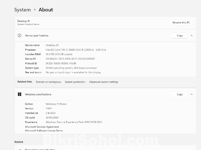
Task: Select the Version value 24H2
Action: click(49, 109)
